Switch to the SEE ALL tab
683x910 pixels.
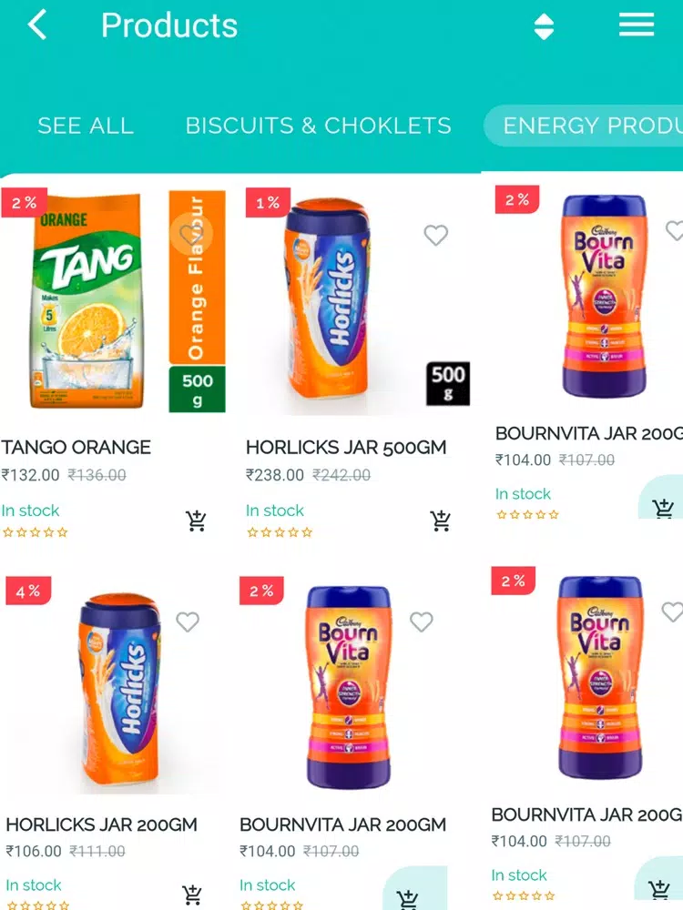click(86, 126)
